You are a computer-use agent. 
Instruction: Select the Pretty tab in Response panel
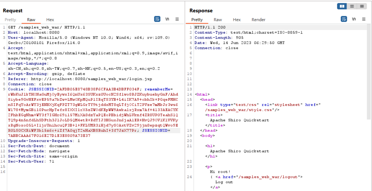click(197, 20)
